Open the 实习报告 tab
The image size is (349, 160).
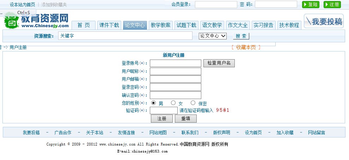pos(264,25)
